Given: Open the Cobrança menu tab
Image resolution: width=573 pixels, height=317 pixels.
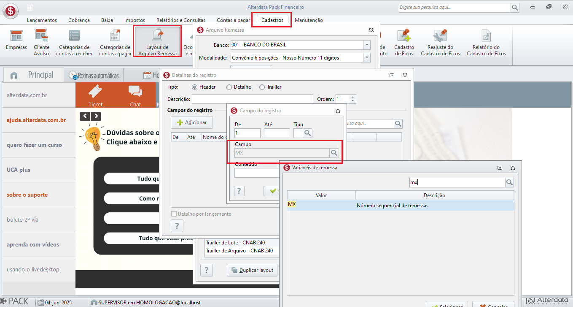Looking at the screenshot, I should click(x=79, y=20).
